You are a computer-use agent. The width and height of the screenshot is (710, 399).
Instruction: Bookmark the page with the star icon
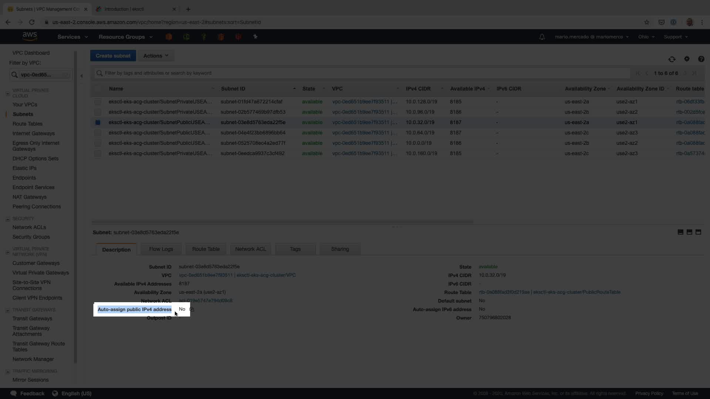click(646, 22)
